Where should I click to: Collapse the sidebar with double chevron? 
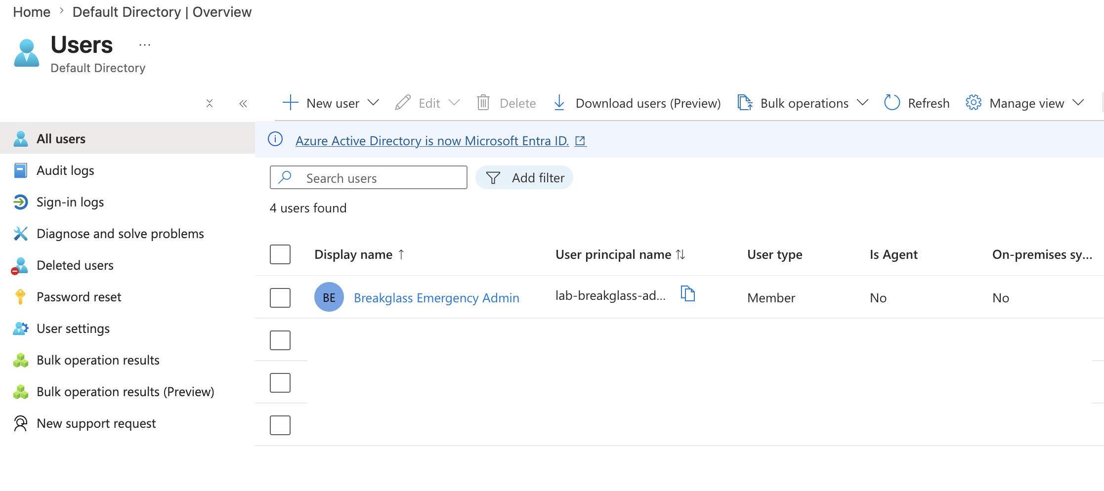point(243,103)
